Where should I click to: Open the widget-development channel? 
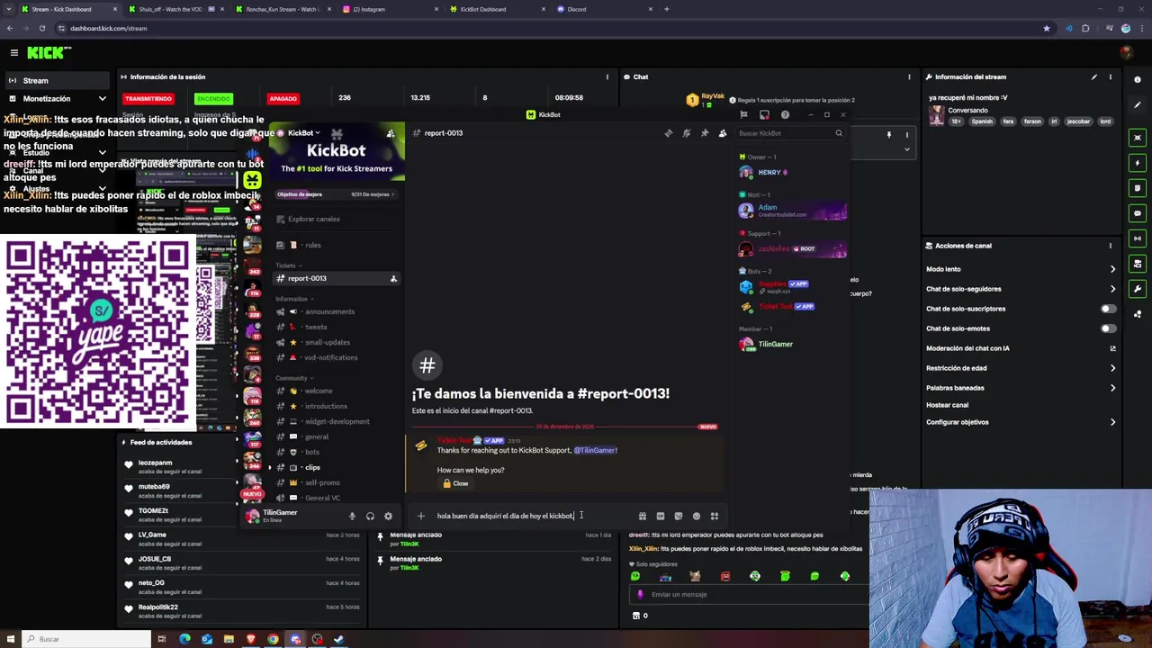[337, 421]
